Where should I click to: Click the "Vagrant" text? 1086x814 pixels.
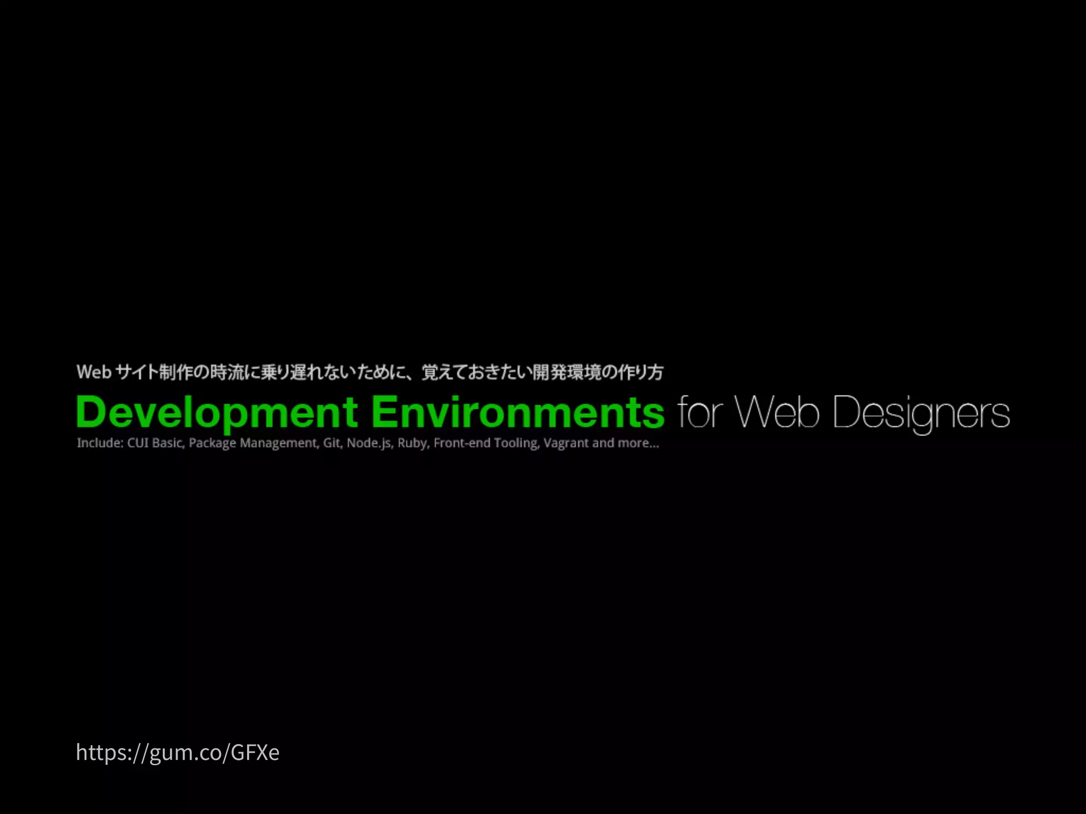click(x=566, y=443)
